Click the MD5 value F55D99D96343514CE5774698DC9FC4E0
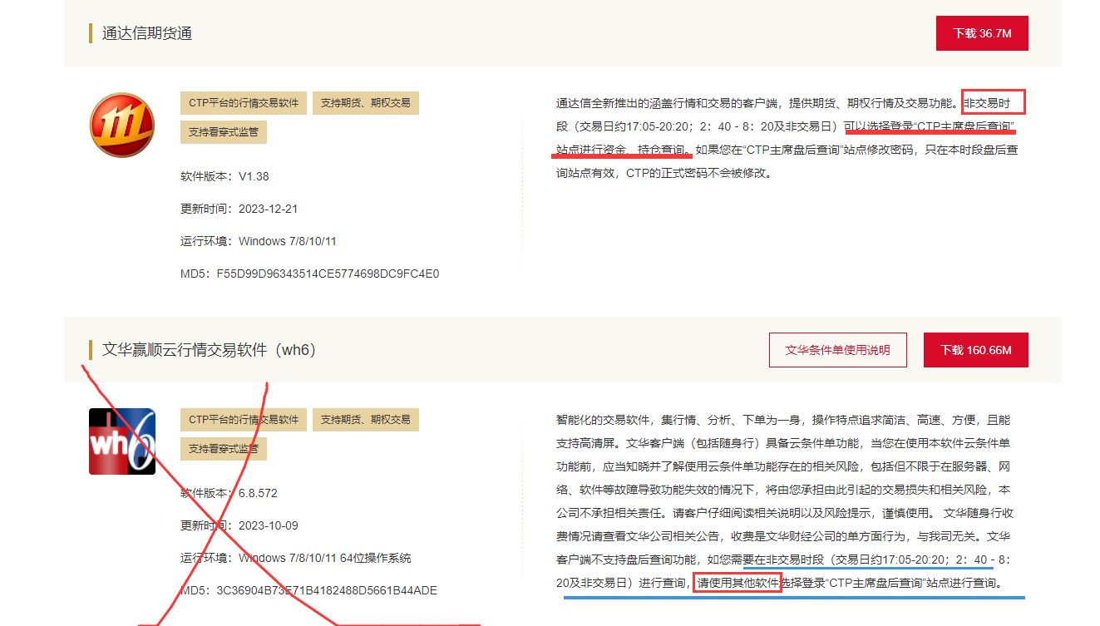The width and height of the screenshot is (1100, 626). point(328,274)
